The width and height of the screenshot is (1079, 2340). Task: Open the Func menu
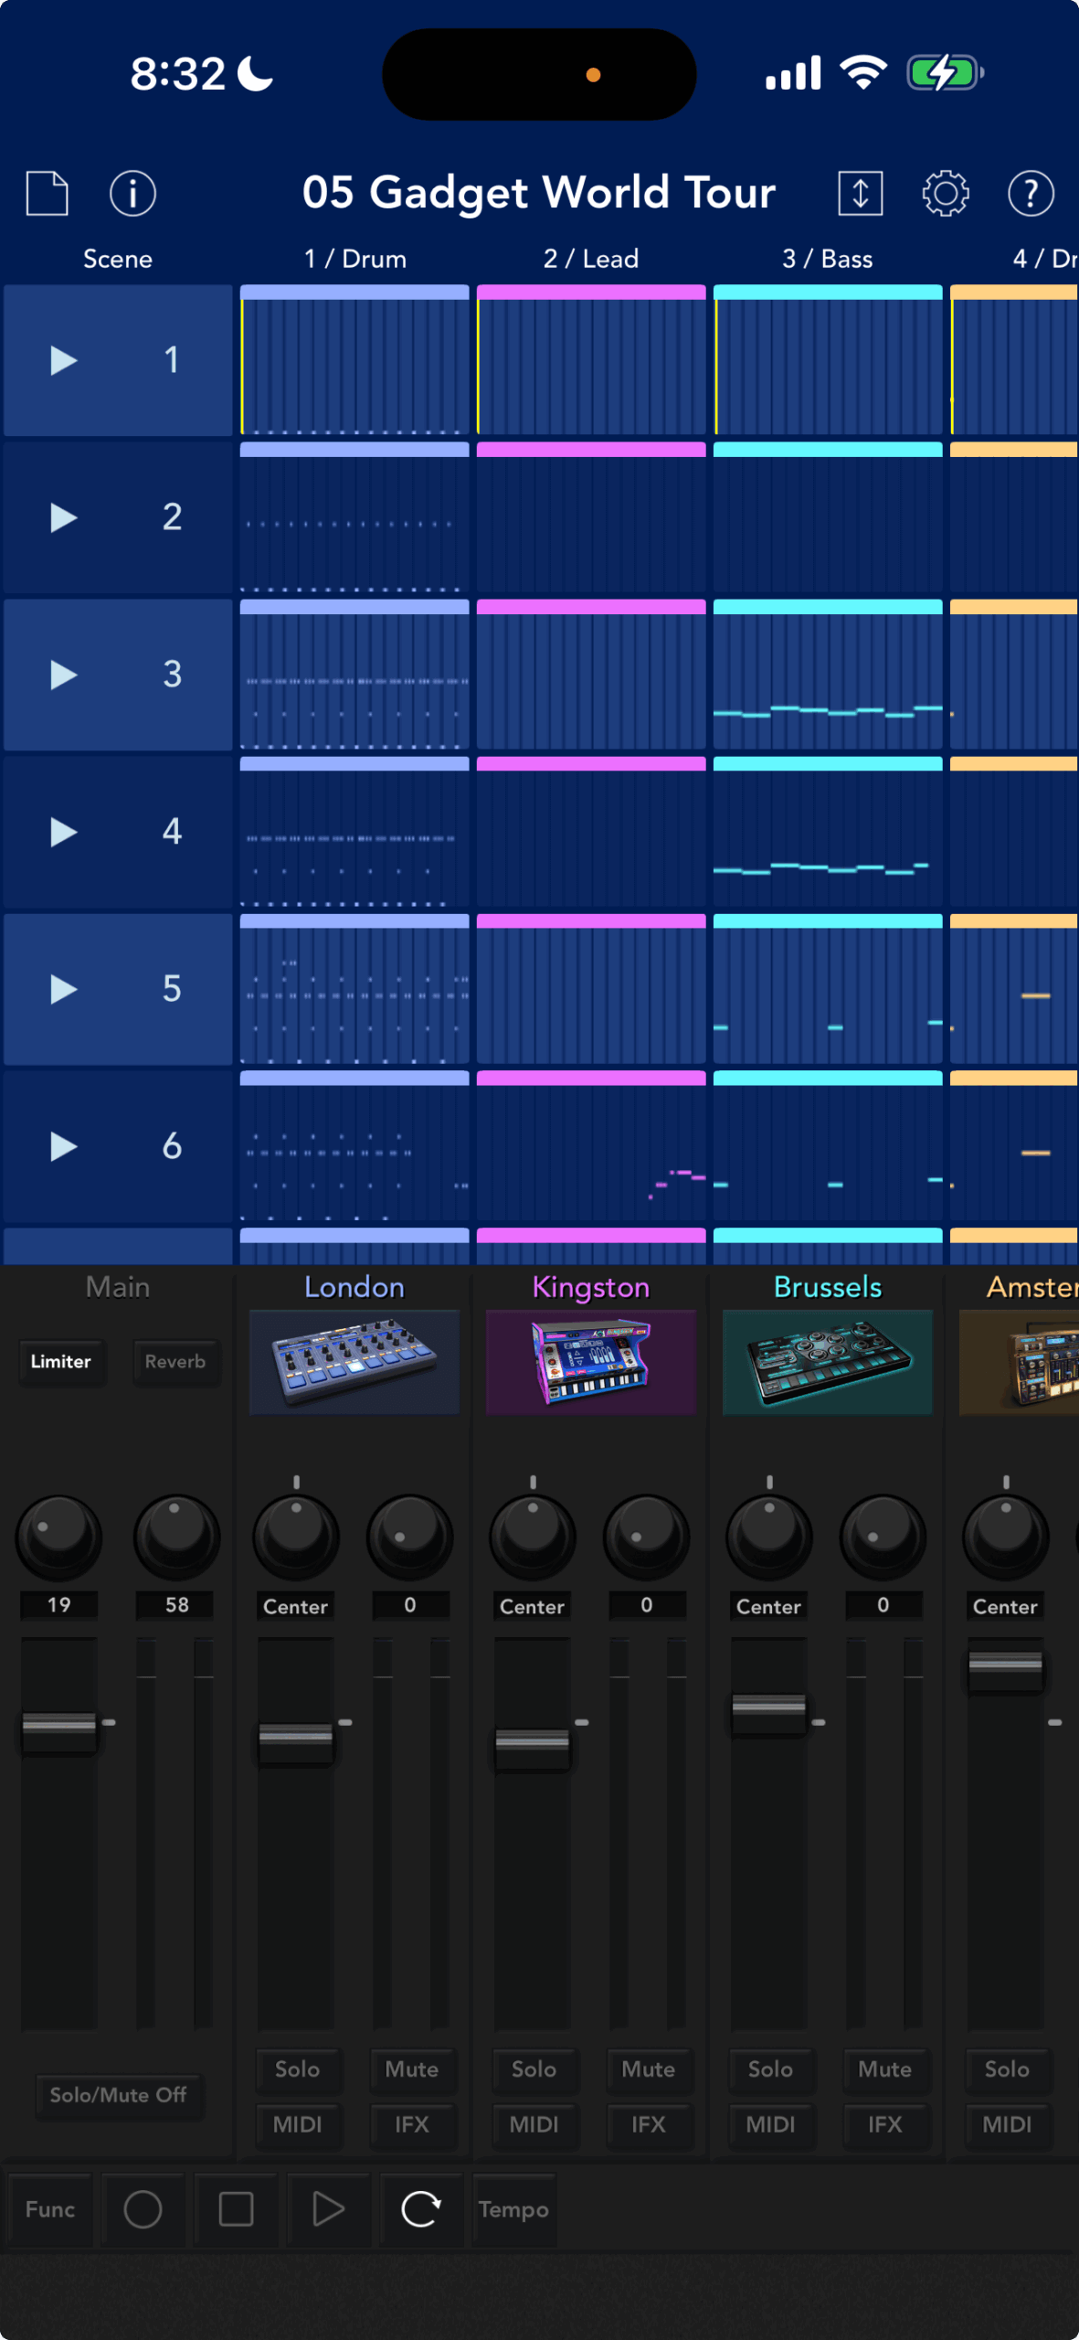tap(50, 2209)
